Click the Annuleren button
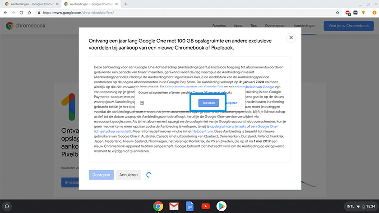This screenshot has width=379, height=213. (128, 175)
